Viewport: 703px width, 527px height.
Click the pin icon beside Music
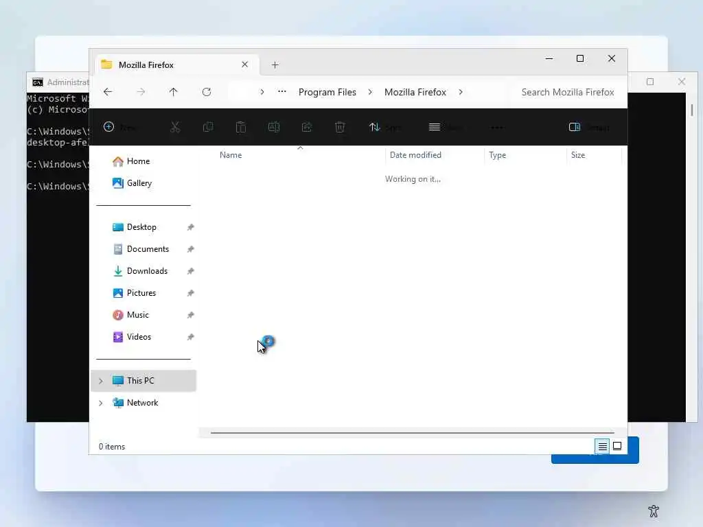[x=191, y=315]
